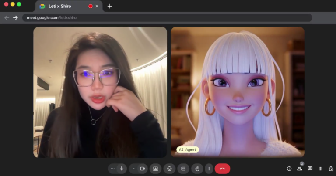This screenshot has height=176, width=336.
Task: Open more options vertical dots menu
Action: point(209,169)
